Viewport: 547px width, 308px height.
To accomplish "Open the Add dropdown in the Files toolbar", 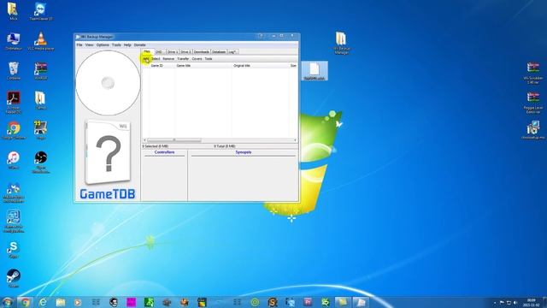I will [x=146, y=59].
